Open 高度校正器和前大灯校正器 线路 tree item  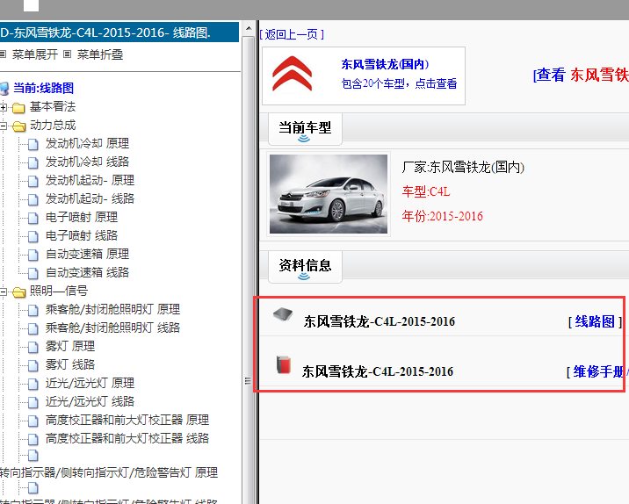coord(127,439)
